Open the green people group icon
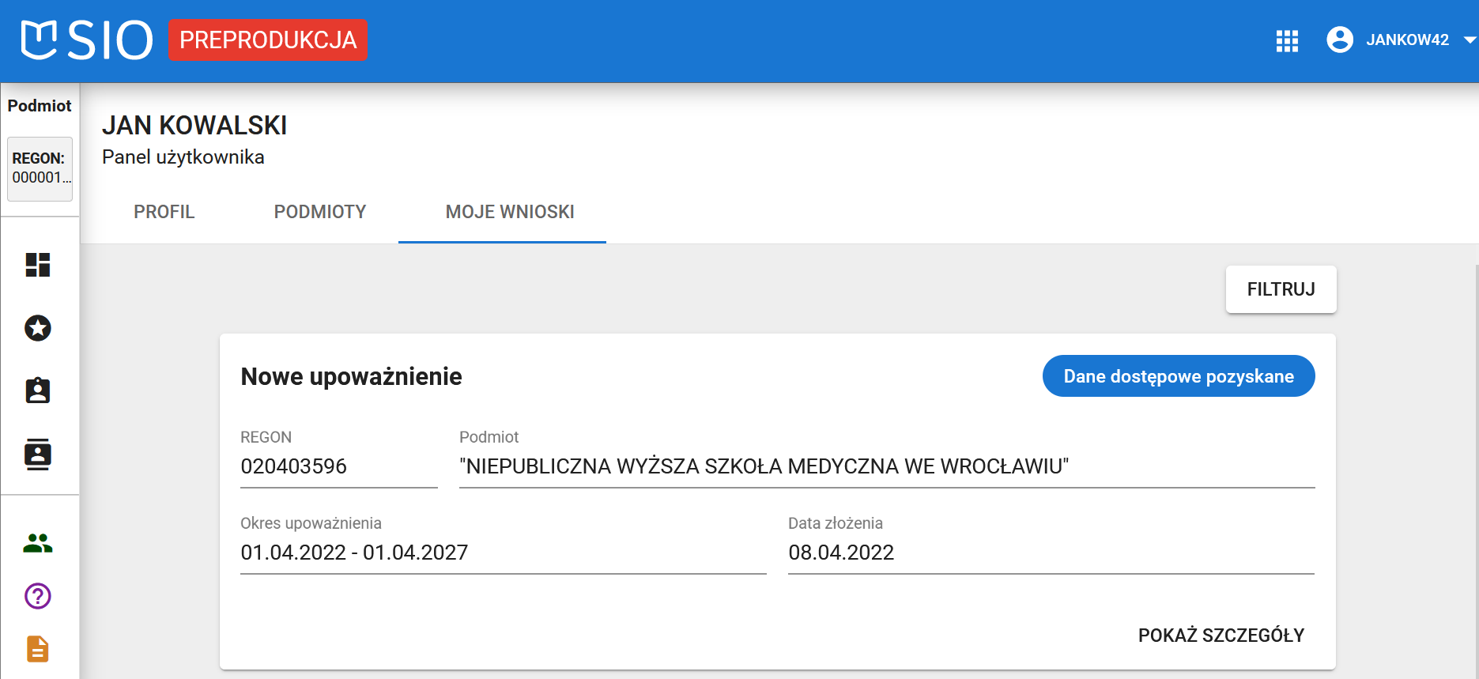The image size is (1479, 679). point(38,543)
